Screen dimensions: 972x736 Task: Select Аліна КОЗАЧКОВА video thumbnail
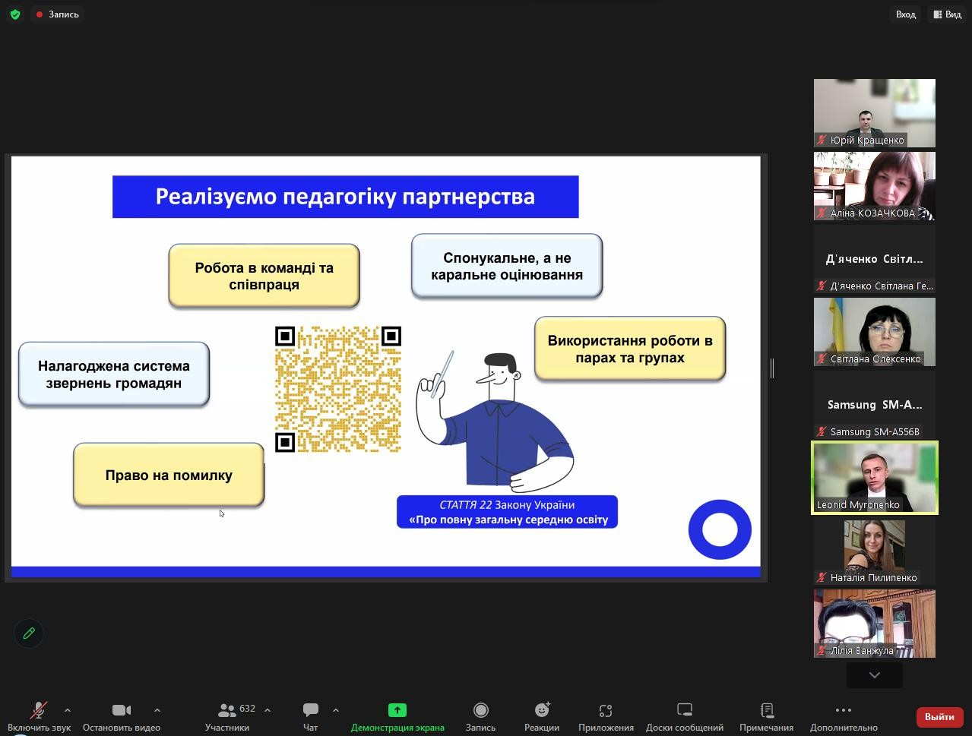click(875, 186)
